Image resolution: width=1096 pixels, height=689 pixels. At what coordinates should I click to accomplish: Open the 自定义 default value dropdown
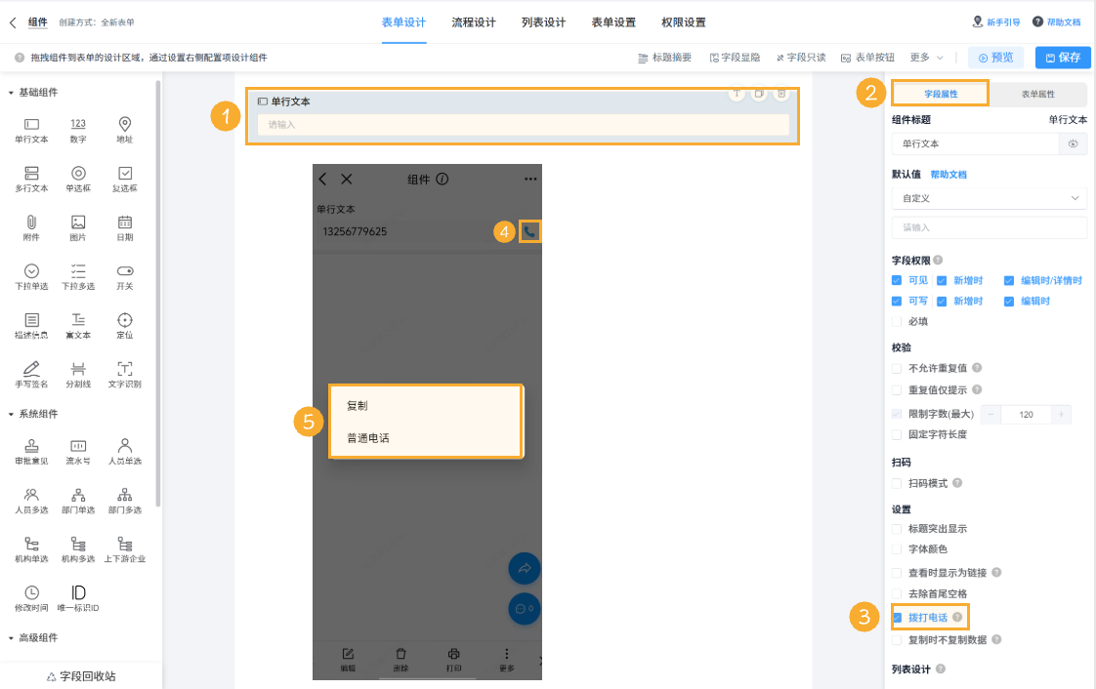pyautogui.click(x=990, y=198)
